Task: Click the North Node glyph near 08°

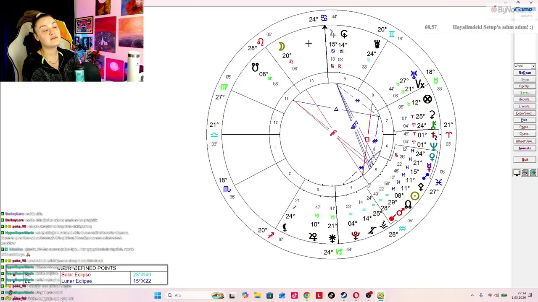Action: click(408, 205)
